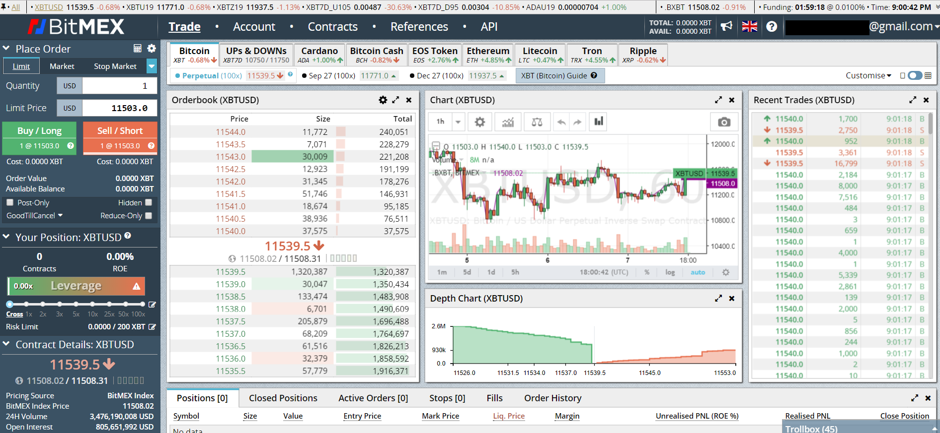This screenshot has height=433, width=940.
Task: Click XBTUSD ticker link
Action: coord(49,7)
